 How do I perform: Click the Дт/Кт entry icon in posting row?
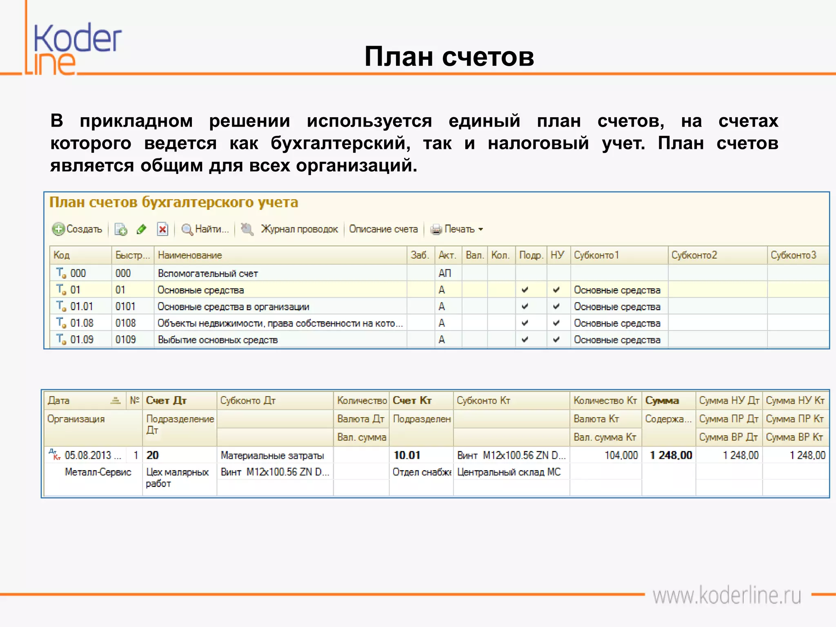[x=54, y=454]
